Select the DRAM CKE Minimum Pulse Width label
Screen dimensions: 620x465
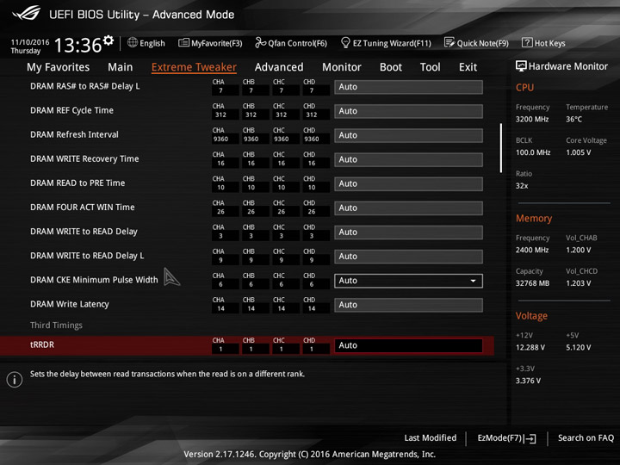click(x=94, y=280)
